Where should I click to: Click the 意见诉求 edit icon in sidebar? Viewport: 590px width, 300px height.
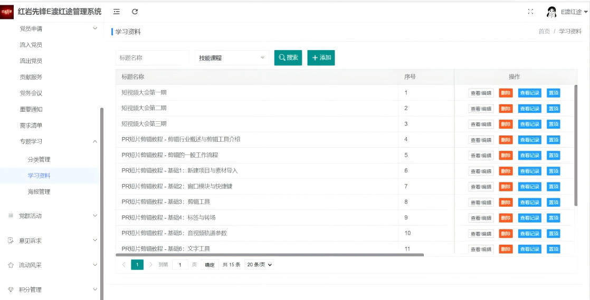click(x=11, y=240)
